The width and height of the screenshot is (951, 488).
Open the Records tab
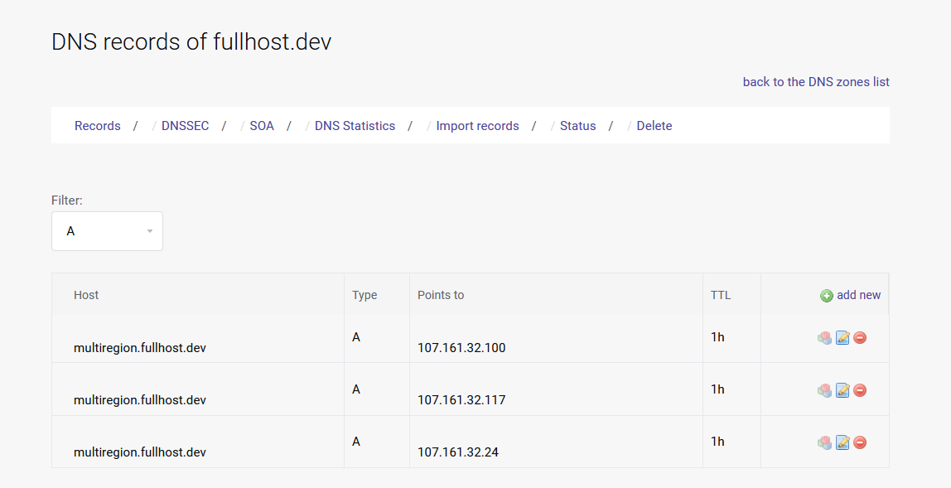point(97,126)
